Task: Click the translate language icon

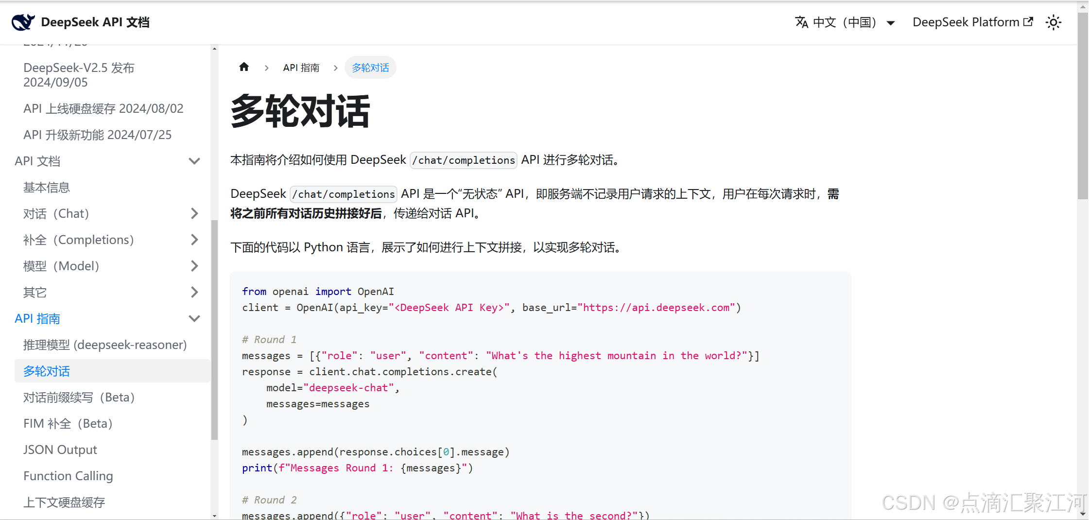Action: tap(801, 22)
